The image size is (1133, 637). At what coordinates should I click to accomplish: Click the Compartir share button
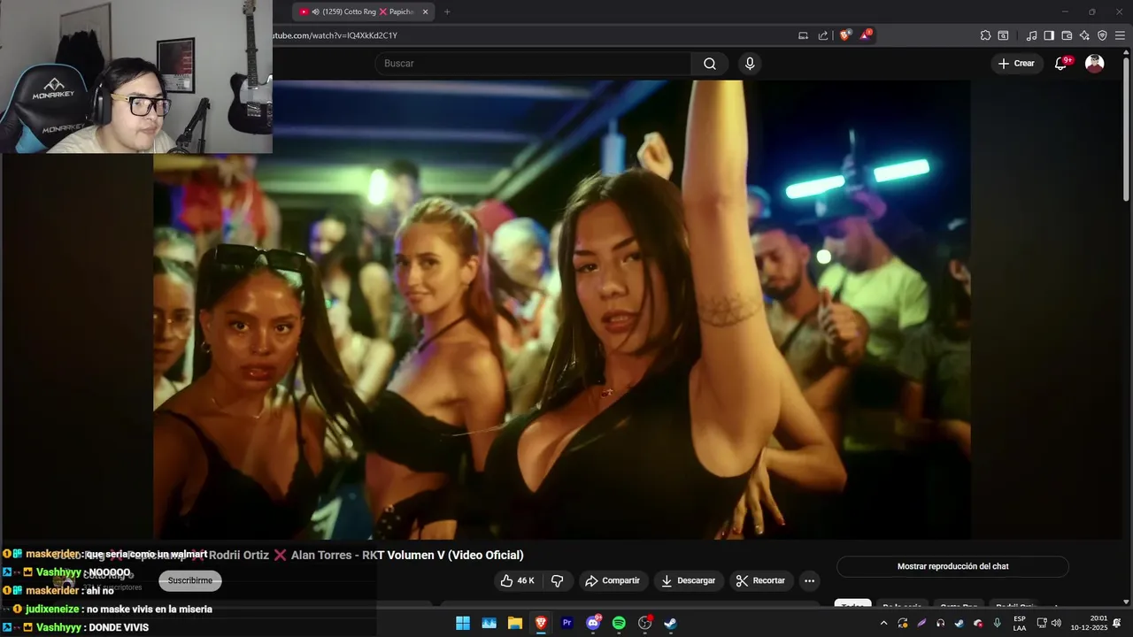613,581
